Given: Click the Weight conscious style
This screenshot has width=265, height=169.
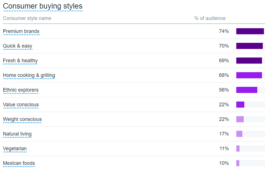Looking at the screenshot, I should pos(22,119).
